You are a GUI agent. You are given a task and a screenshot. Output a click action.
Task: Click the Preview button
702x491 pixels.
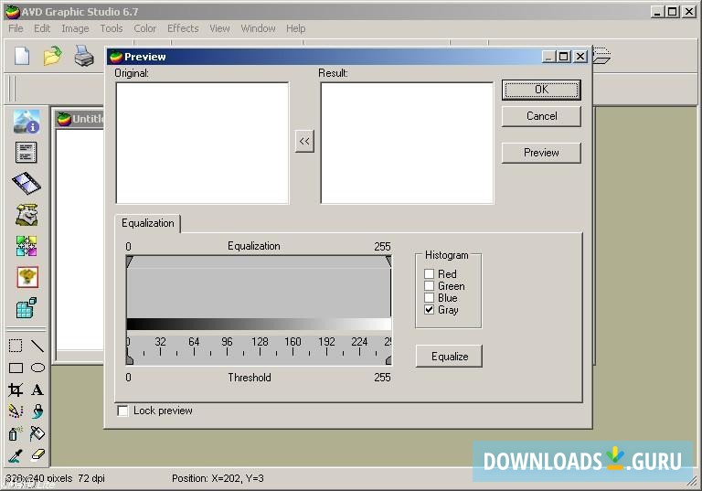541,153
